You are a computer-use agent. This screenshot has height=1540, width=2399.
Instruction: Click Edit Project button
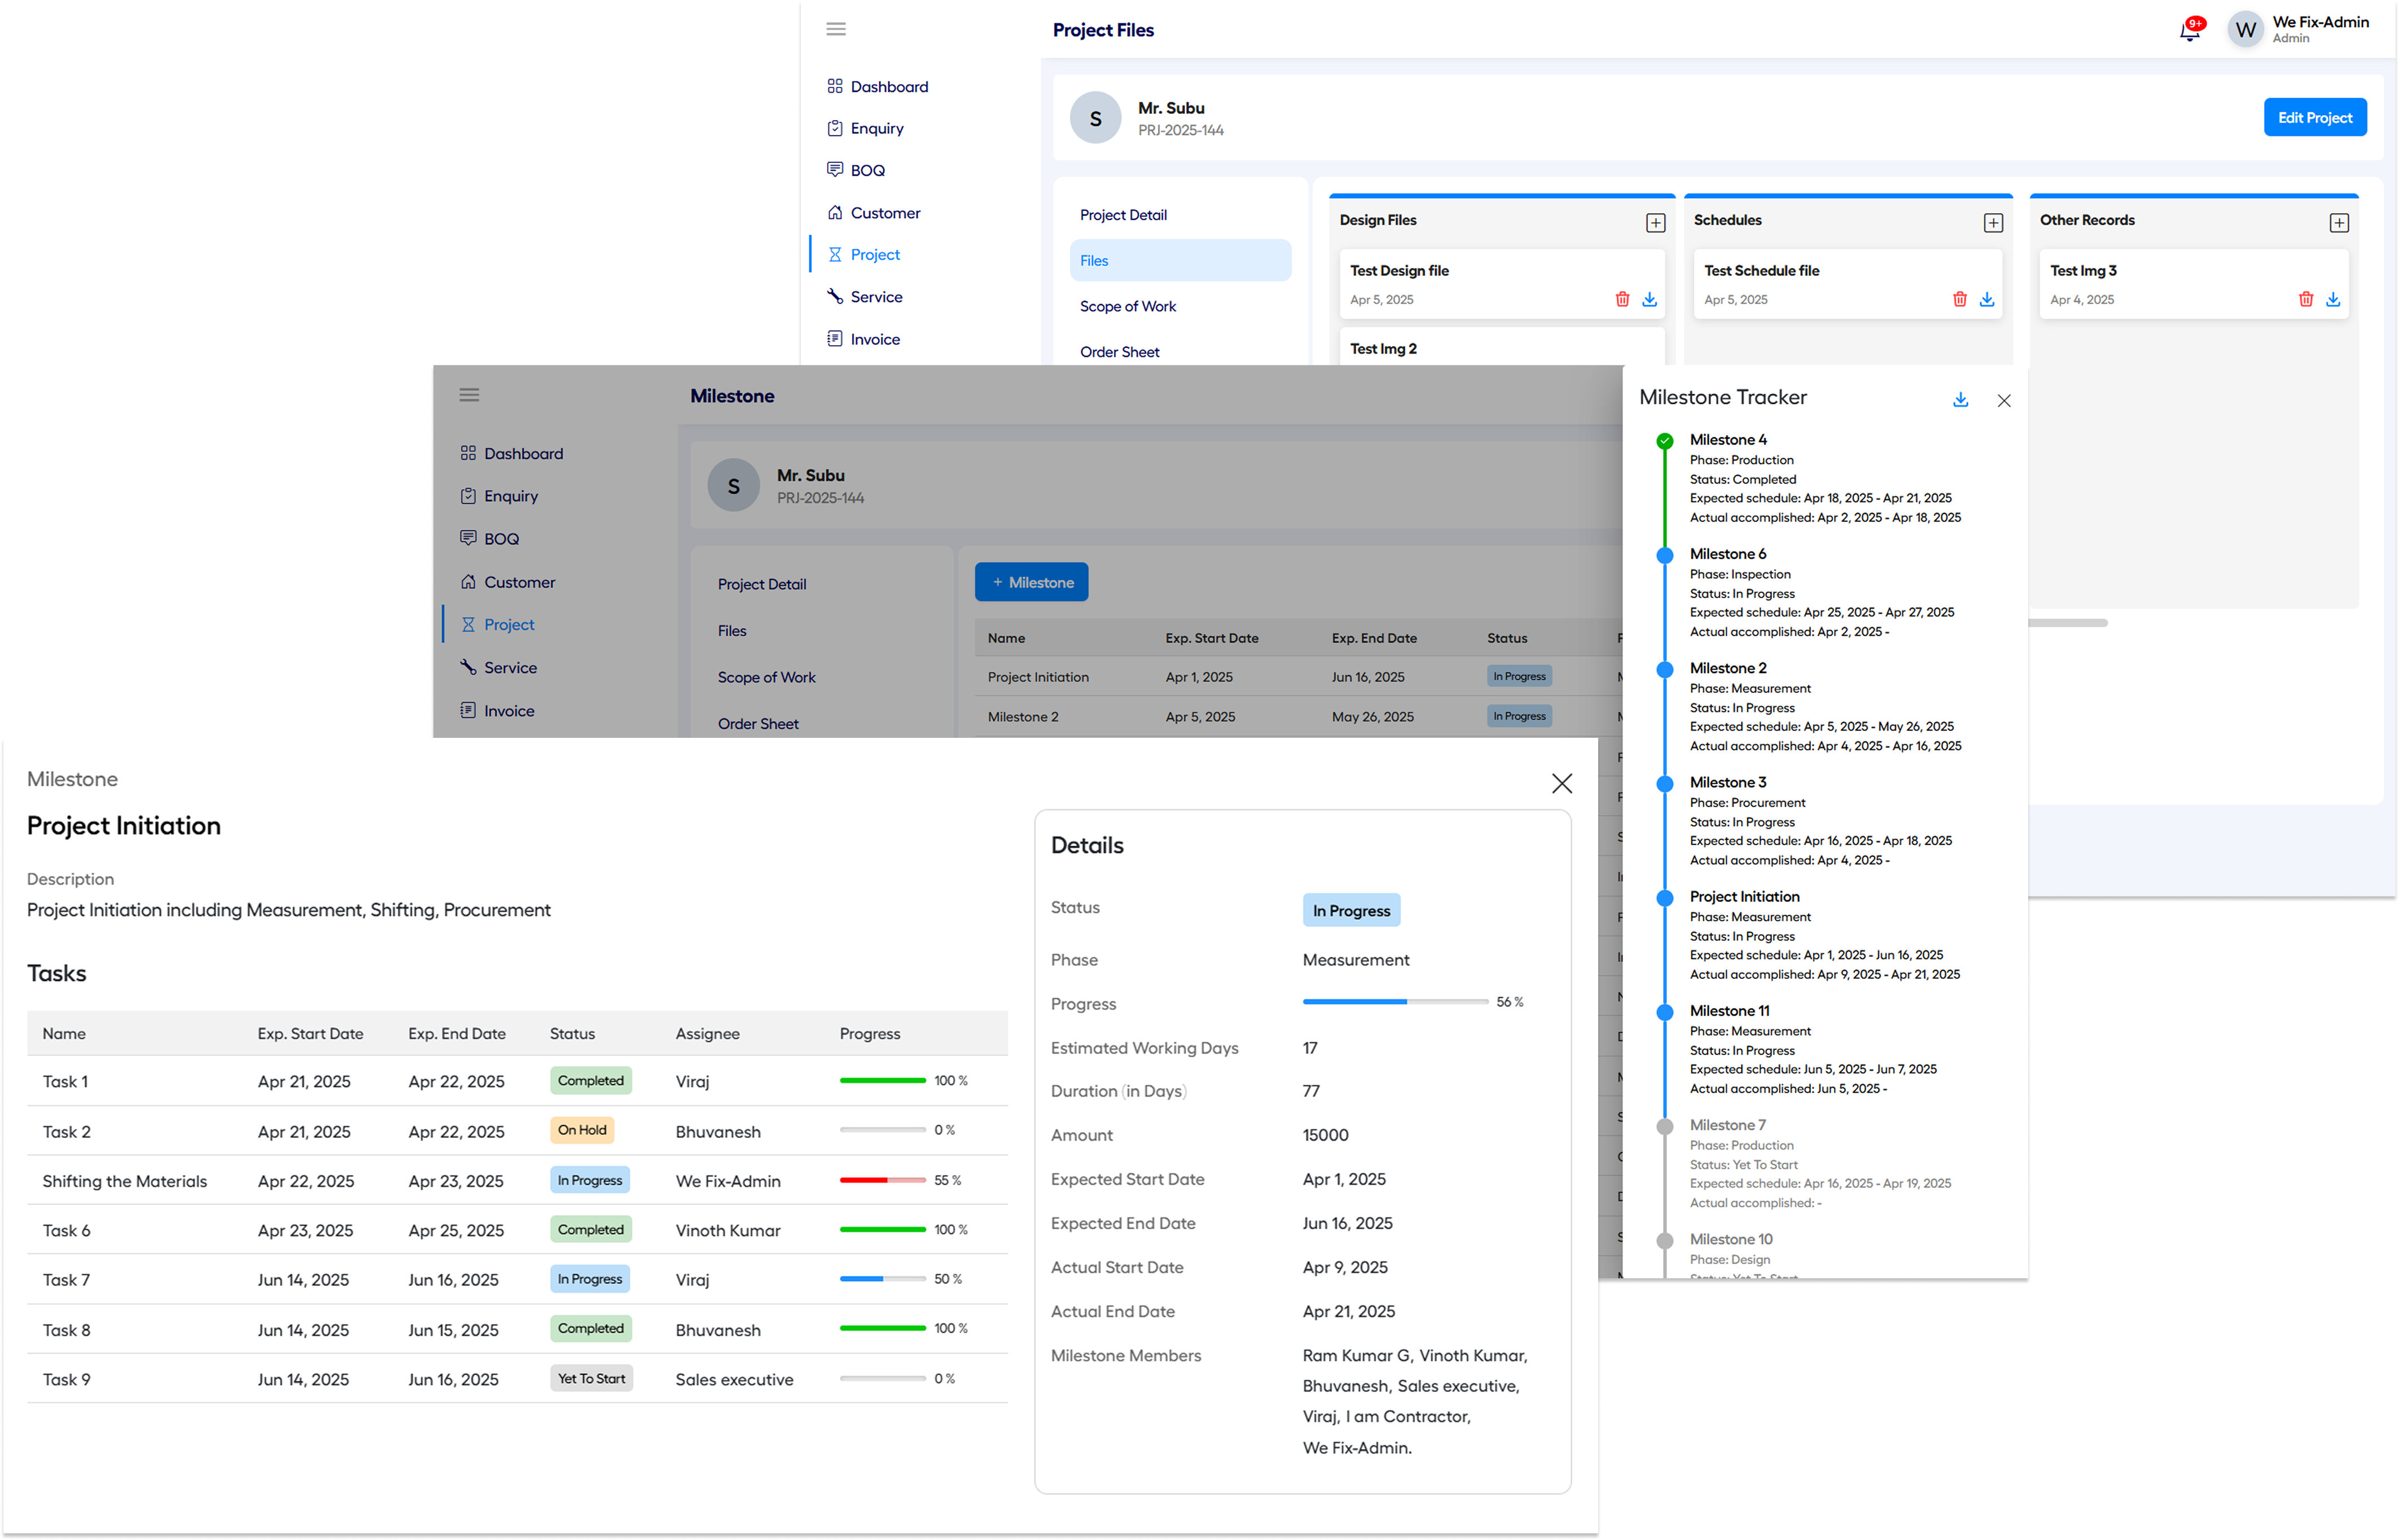(x=2314, y=118)
